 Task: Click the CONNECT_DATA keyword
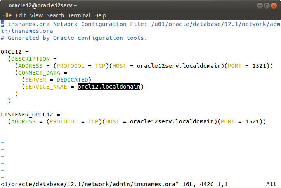[x=39, y=73]
